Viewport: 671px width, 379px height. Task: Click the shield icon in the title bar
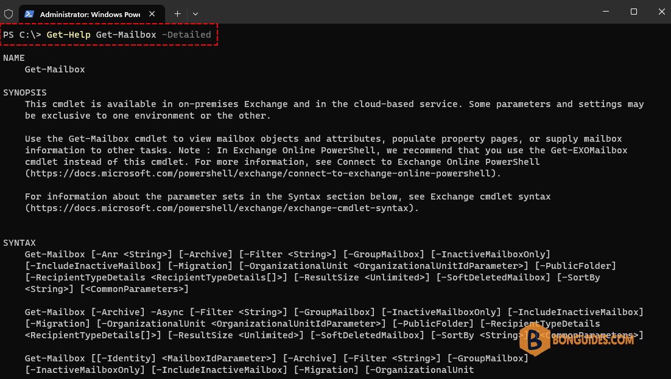coord(9,14)
